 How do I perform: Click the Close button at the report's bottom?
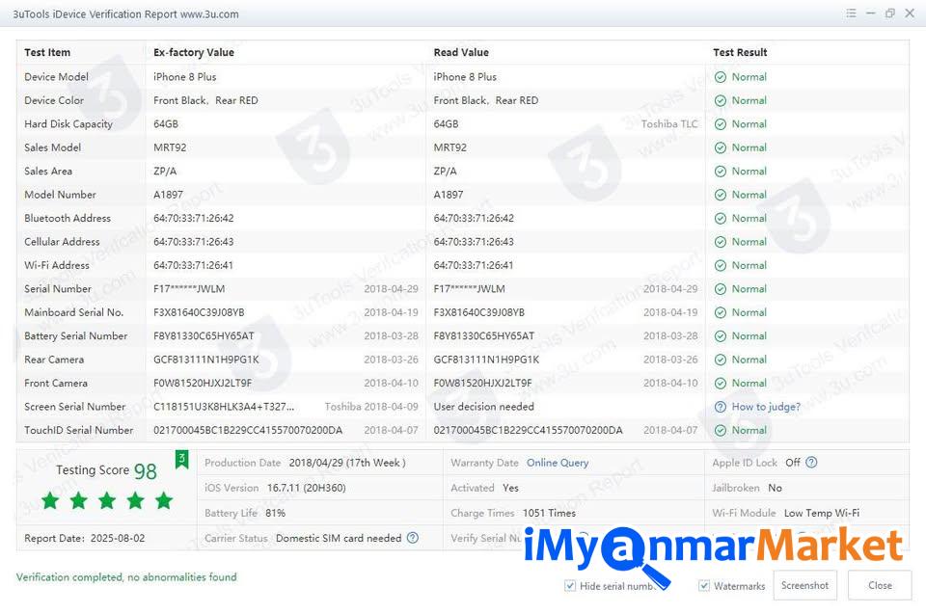point(880,586)
